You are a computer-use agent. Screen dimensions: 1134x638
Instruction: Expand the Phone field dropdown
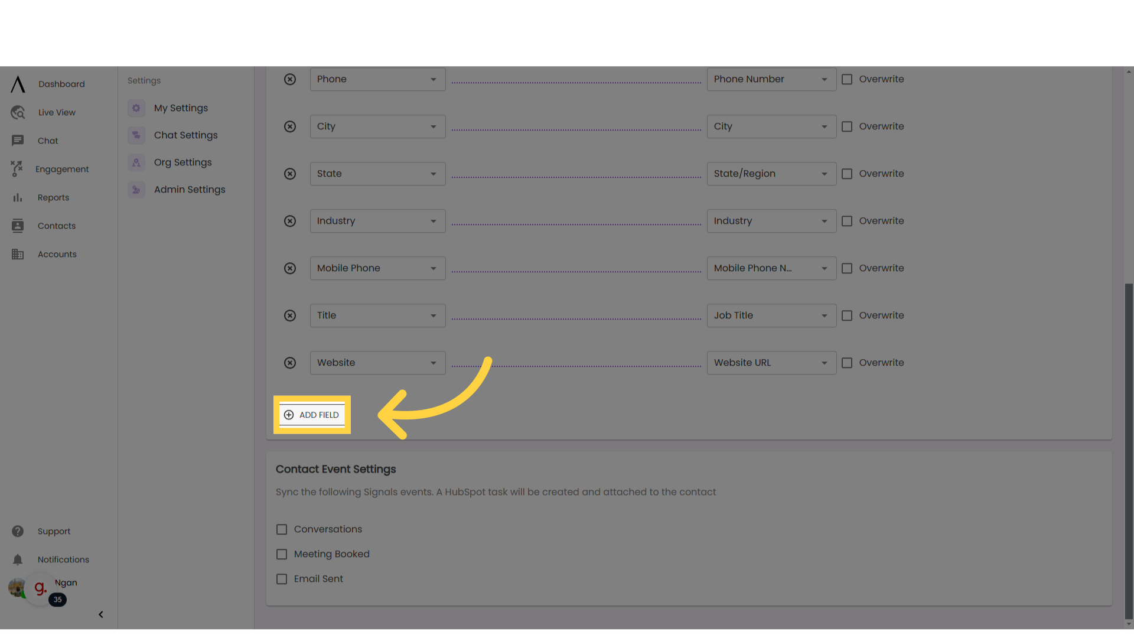click(432, 79)
